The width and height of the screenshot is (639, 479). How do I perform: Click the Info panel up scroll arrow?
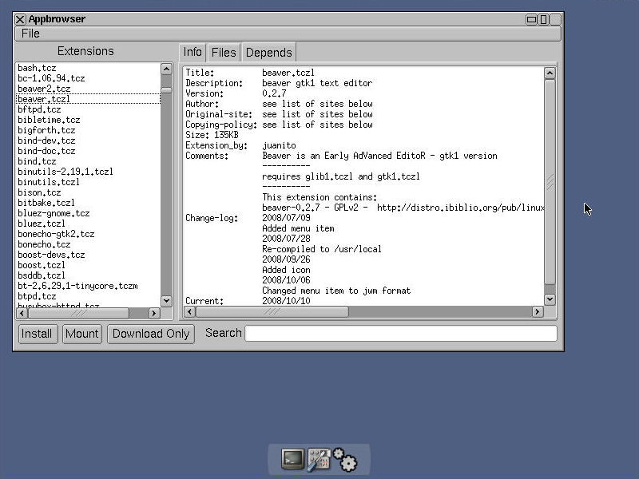[550, 72]
